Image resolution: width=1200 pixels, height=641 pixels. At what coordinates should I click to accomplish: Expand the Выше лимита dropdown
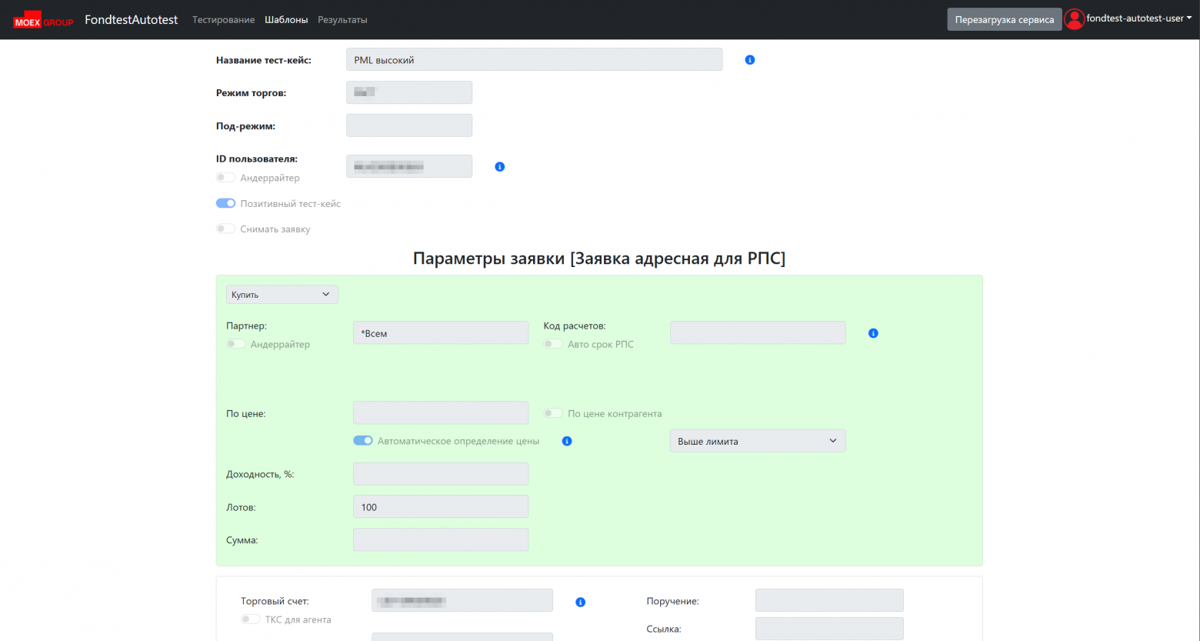pos(757,441)
